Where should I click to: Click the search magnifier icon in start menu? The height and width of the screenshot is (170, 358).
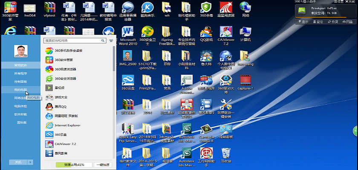[x=103, y=40]
